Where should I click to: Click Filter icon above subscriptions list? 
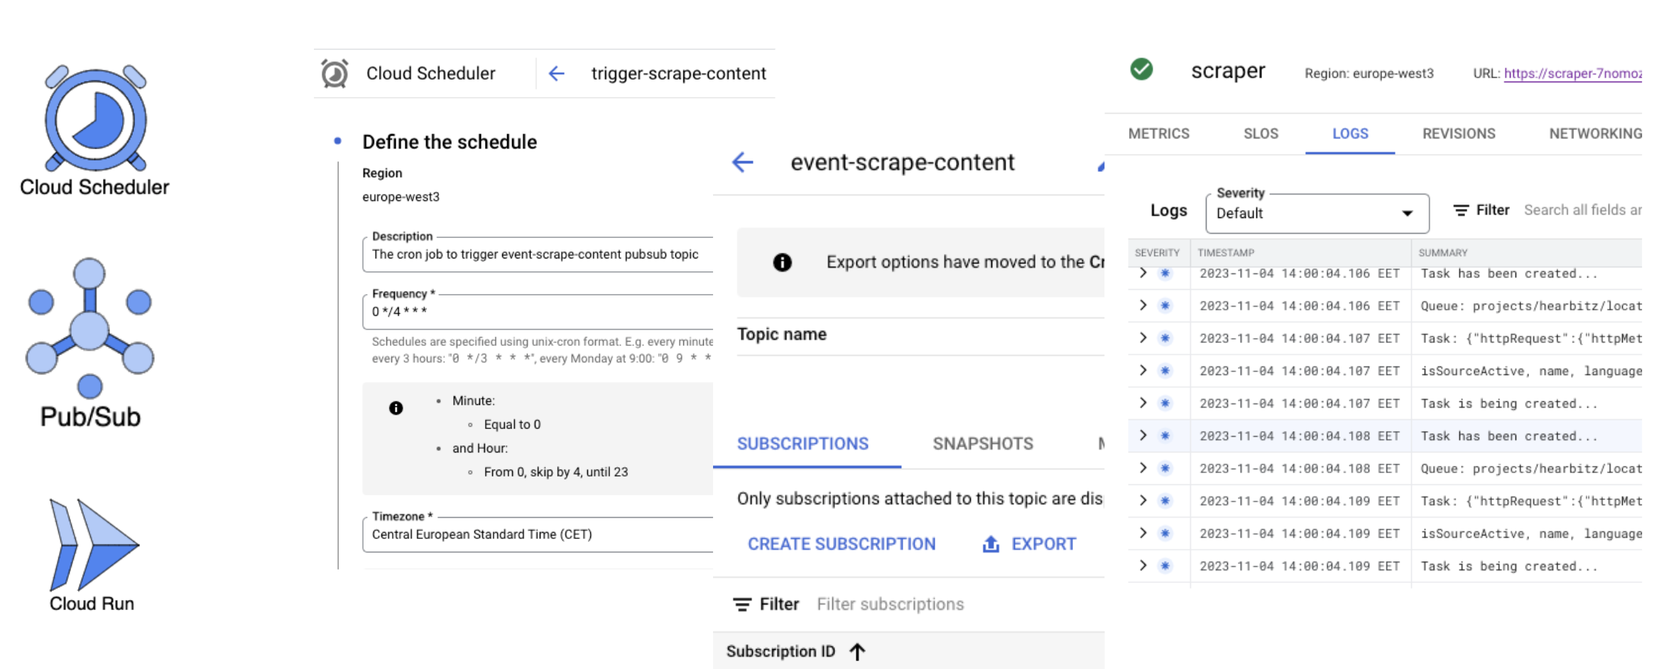tap(742, 604)
